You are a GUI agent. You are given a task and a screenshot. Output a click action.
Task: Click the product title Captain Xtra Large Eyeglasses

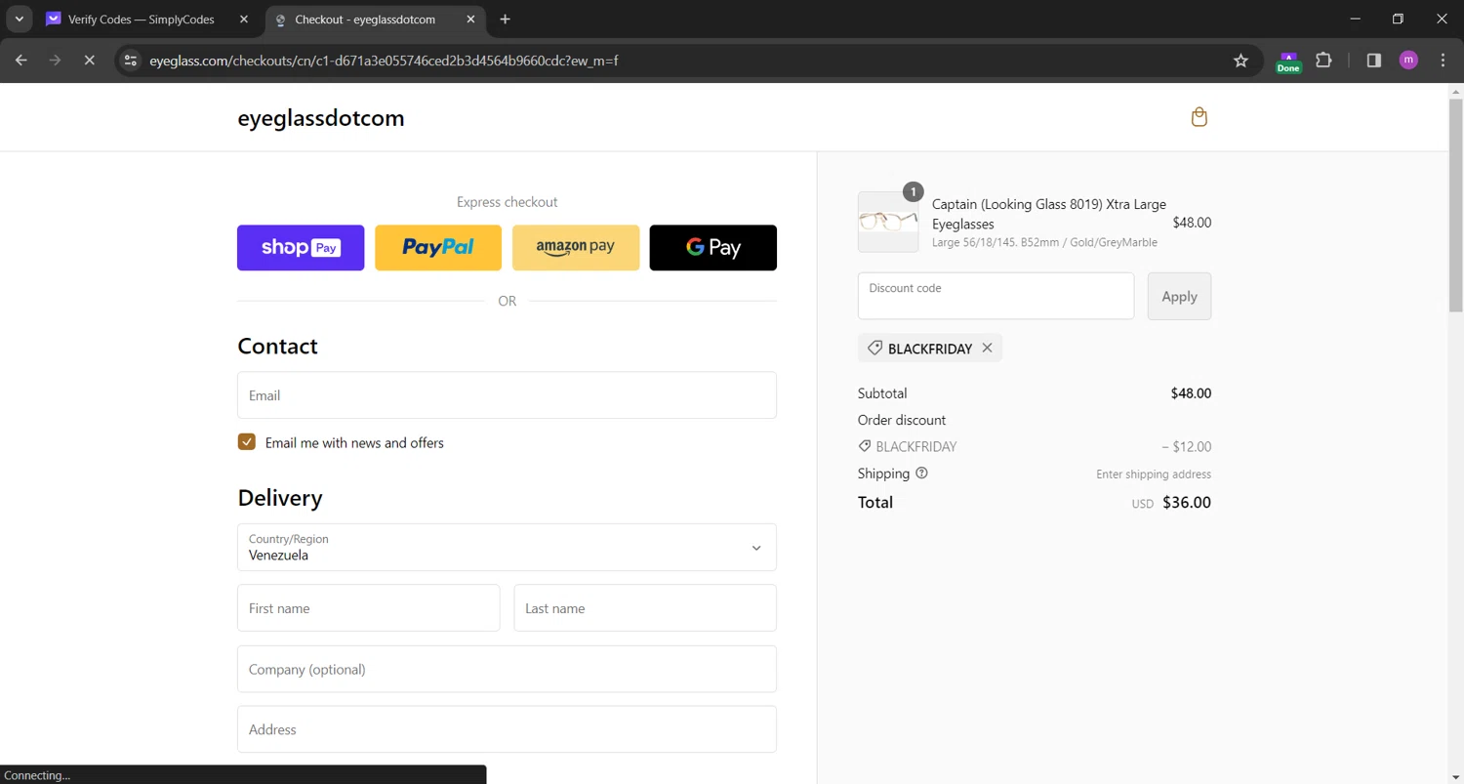point(1049,214)
